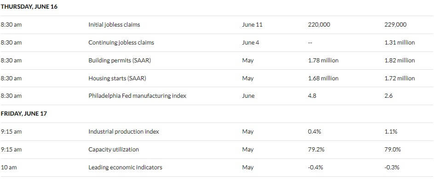Click the Initial jobless claims row label
Screen dimensions: 435x179
[114, 25]
